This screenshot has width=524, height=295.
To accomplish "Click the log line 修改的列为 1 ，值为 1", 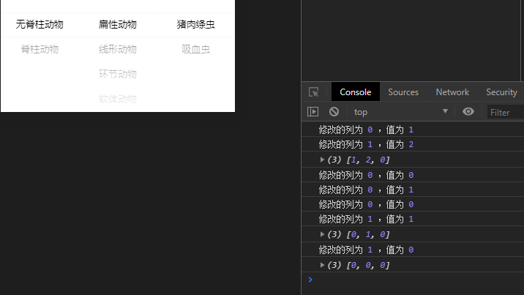I will pyautogui.click(x=366, y=219).
